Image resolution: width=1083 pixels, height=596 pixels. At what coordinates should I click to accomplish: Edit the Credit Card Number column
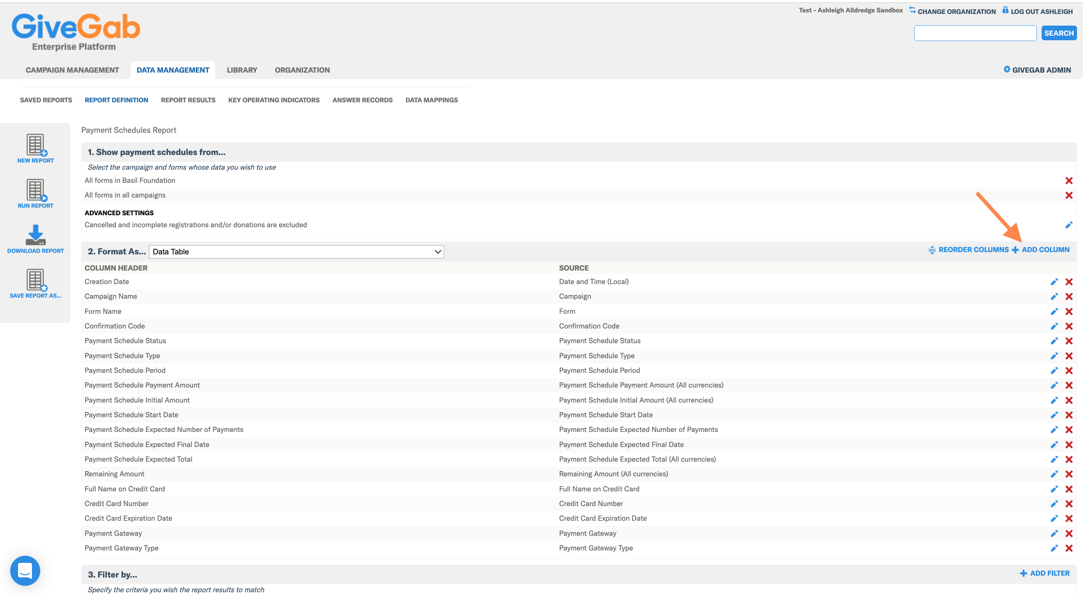1054,503
